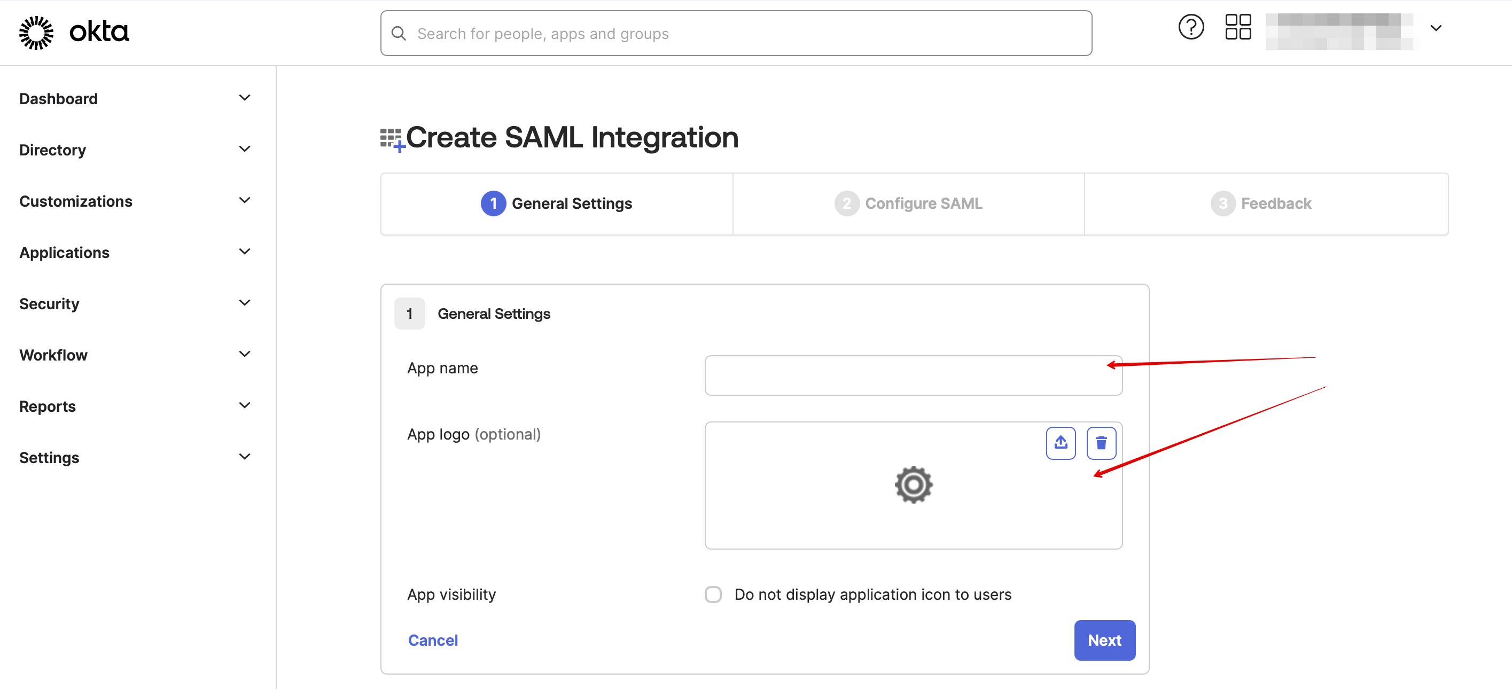The width and height of the screenshot is (1512, 689).
Task: Click the Create SAML Integration grid icon
Action: click(392, 139)
